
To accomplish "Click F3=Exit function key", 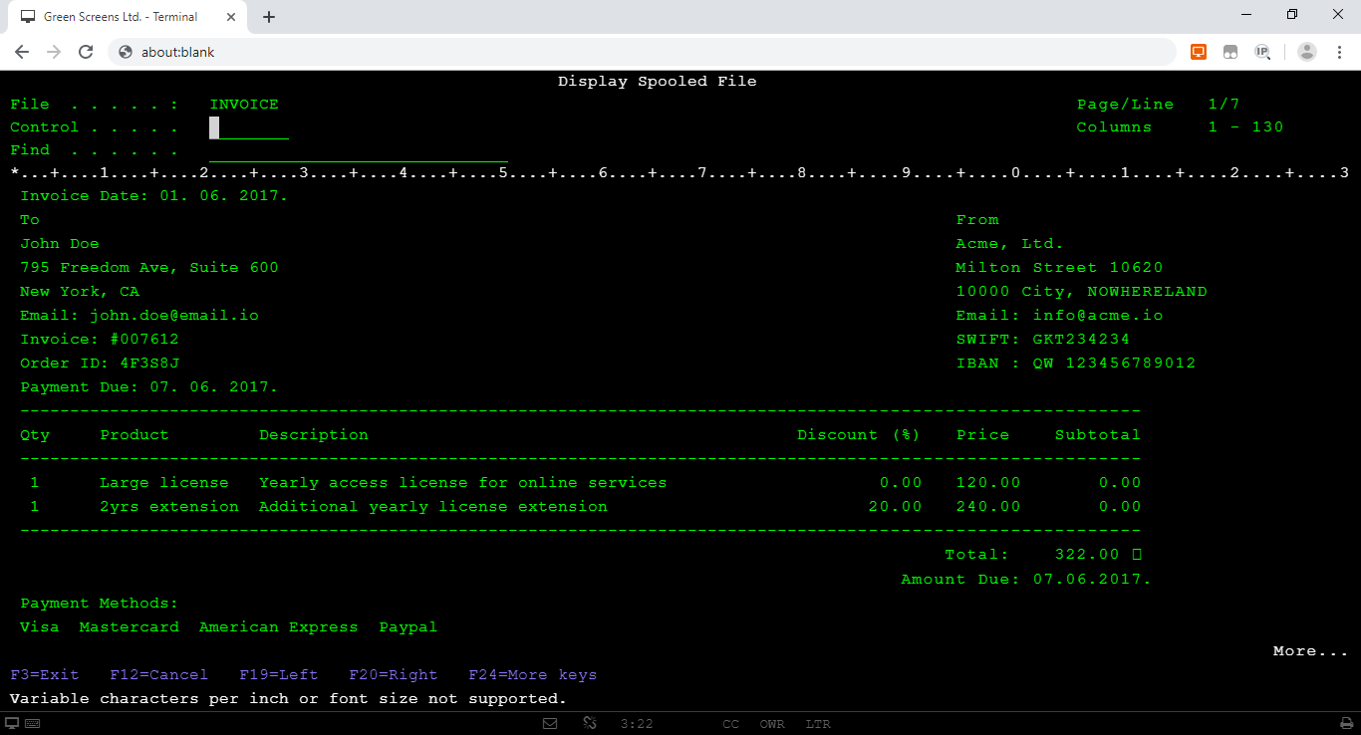I will point(45,675).
